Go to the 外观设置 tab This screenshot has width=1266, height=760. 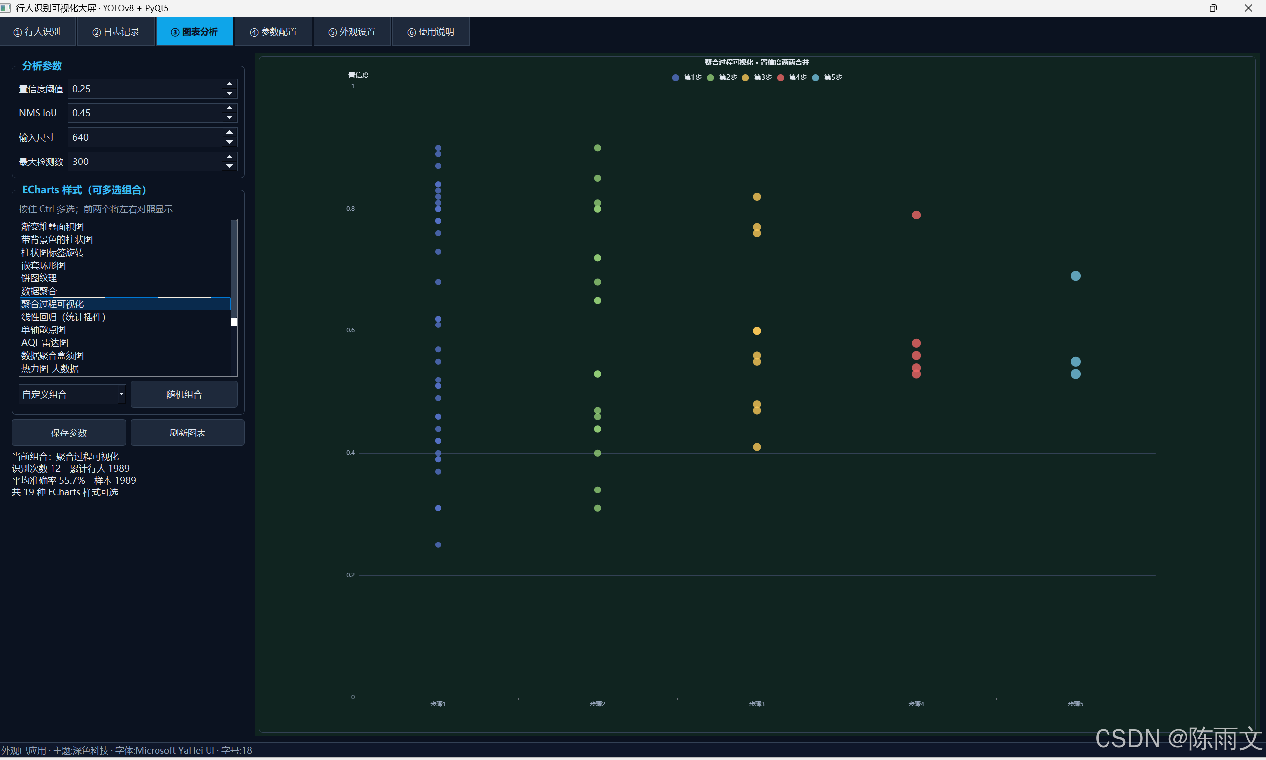[x=352, y=32]
